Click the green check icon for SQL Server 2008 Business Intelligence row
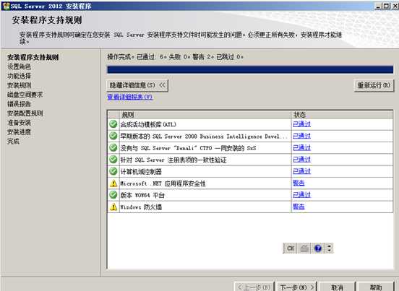This screenshot has width=399, height=291. (x=113, y=136)
